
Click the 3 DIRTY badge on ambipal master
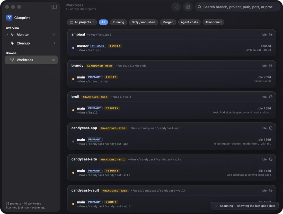[115, 46]
